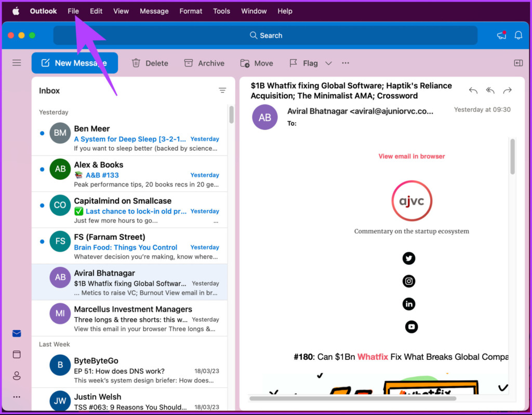The image size is (532, 415).
Task: Click the BM avatar for Ben Meer
Action: coord(60,133)
